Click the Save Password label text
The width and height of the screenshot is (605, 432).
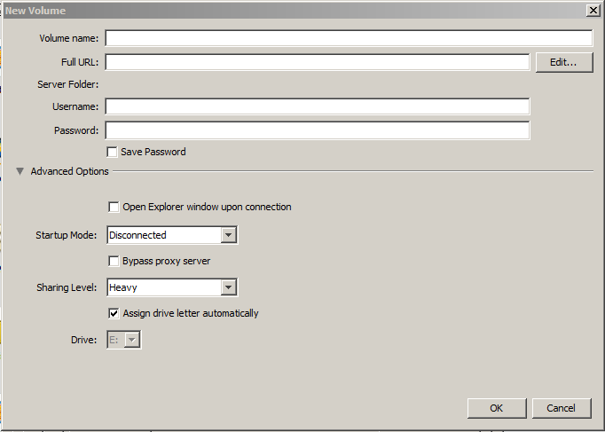[x=153, y=152]
